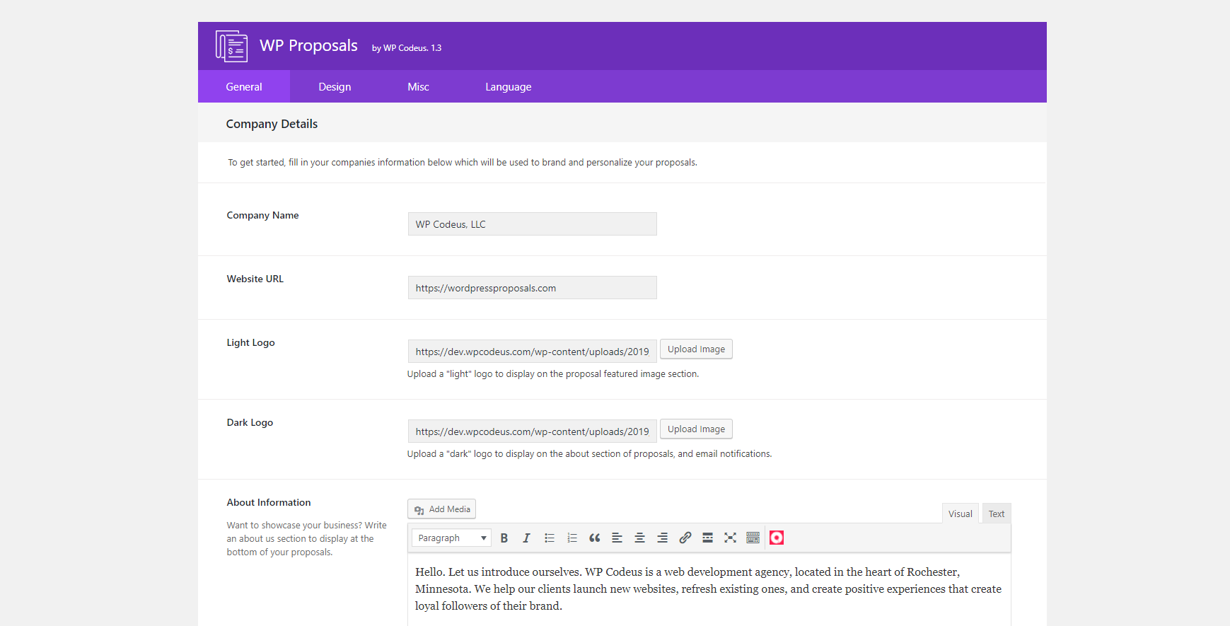1230x626 pixels.
Task: Click the 'Dark Logo' label
Action: pos(250,422)
